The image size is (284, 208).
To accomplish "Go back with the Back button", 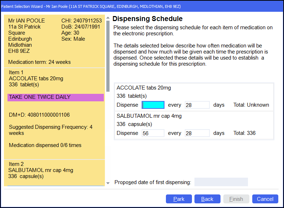I will click(207, 199).
